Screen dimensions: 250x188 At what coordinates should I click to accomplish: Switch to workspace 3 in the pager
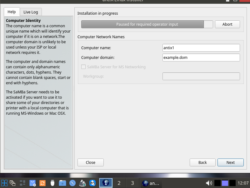pos(132,183)
